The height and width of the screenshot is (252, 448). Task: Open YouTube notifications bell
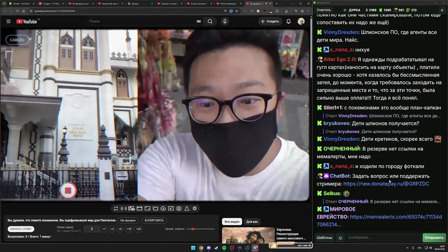point(288,21)
